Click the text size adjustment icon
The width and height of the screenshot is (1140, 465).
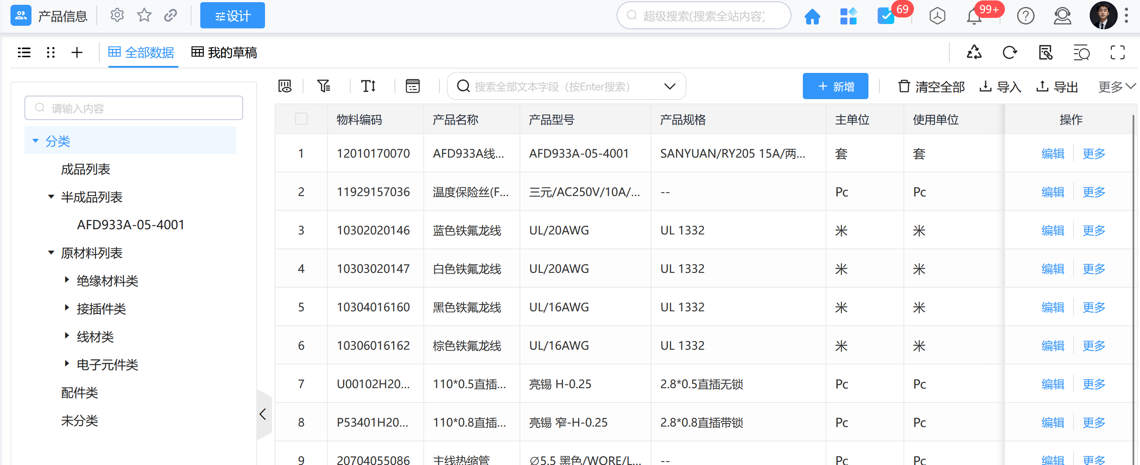pyautogui.click(x=368, y=86)
